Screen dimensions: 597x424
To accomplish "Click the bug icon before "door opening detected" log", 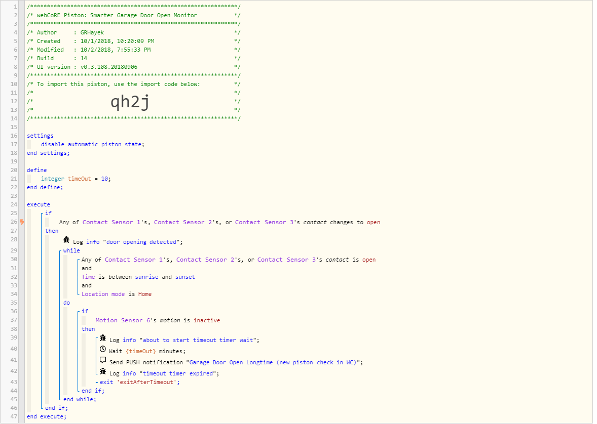I will click(x=66, y=240).
